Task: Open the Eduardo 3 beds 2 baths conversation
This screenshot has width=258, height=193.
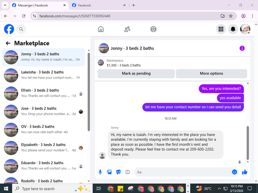Action: (43, 166)
